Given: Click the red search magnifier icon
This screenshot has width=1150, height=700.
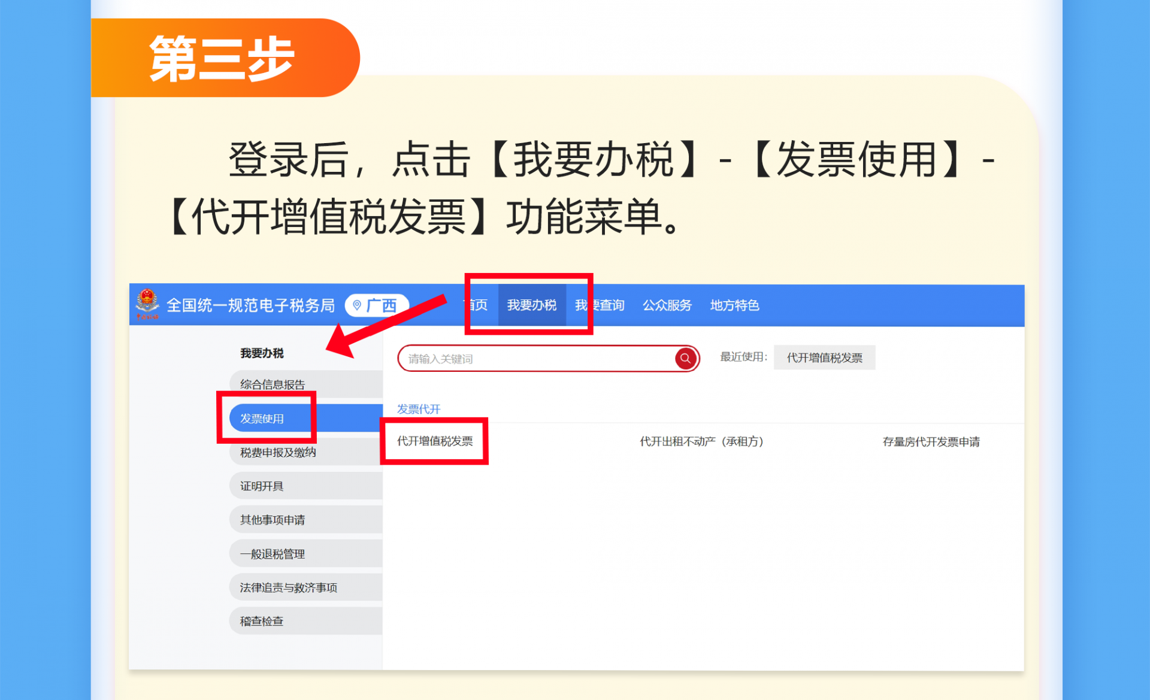Looking at the screenshot, I should click(x=685, y=358).
